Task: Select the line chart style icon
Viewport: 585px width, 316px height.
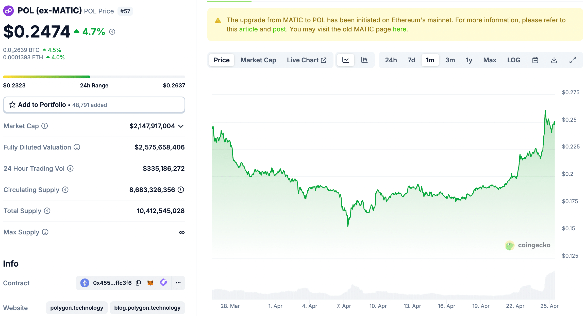Action: (x=346, y=60)
